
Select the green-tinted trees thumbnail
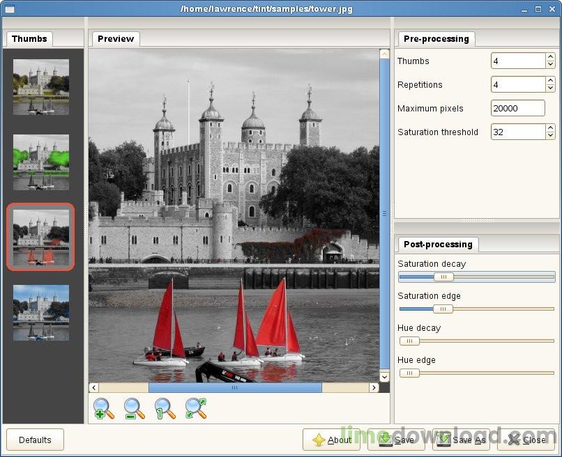(x=41, y=162)
